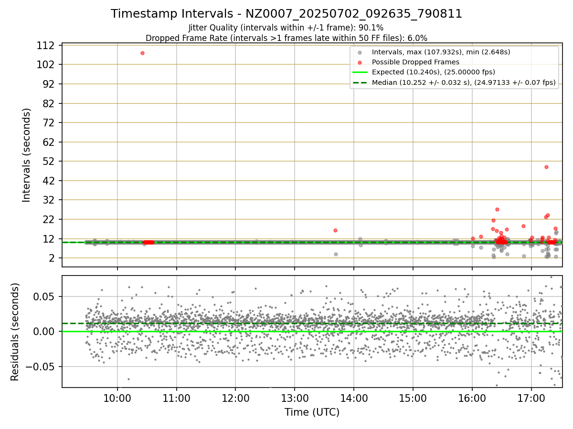Click the 16:00 x-axis tick label
The image size is (573, 429).
(x=472, y=398)
